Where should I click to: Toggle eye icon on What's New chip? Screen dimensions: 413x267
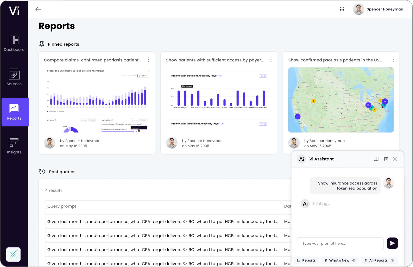pos(354,260)
